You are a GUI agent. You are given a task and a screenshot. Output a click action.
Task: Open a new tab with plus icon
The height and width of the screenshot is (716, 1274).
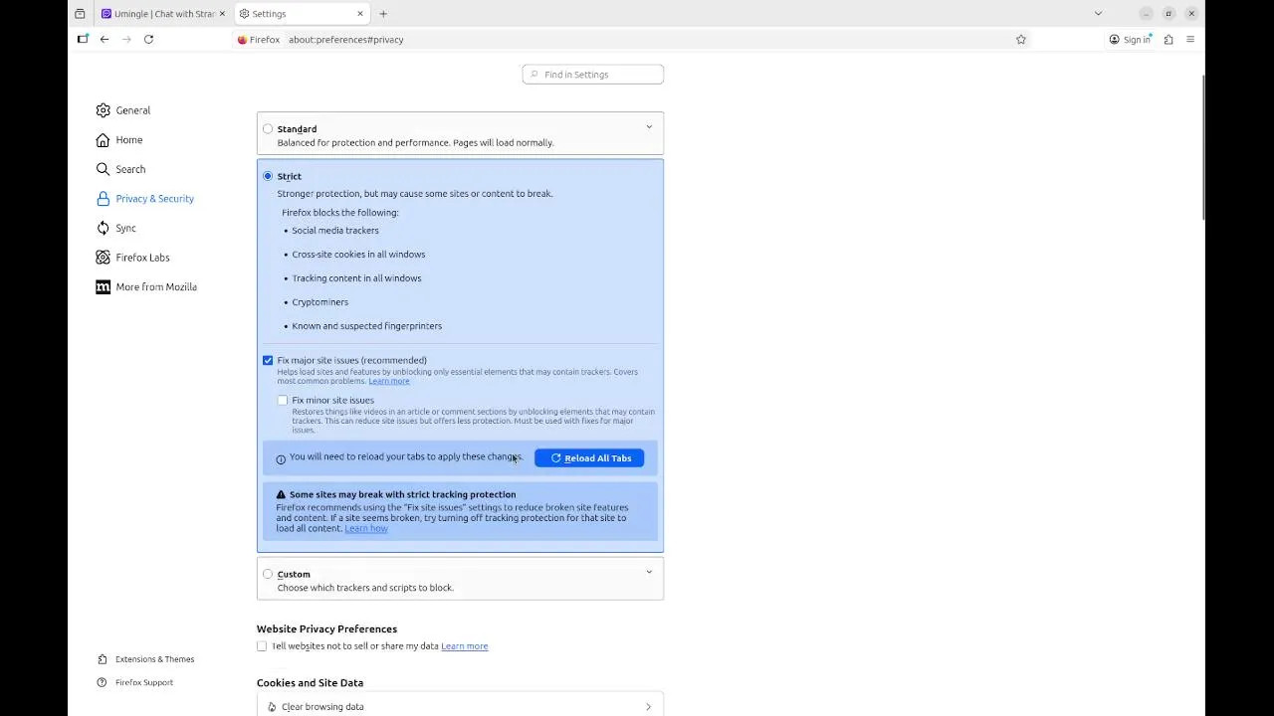pos(383,14)
